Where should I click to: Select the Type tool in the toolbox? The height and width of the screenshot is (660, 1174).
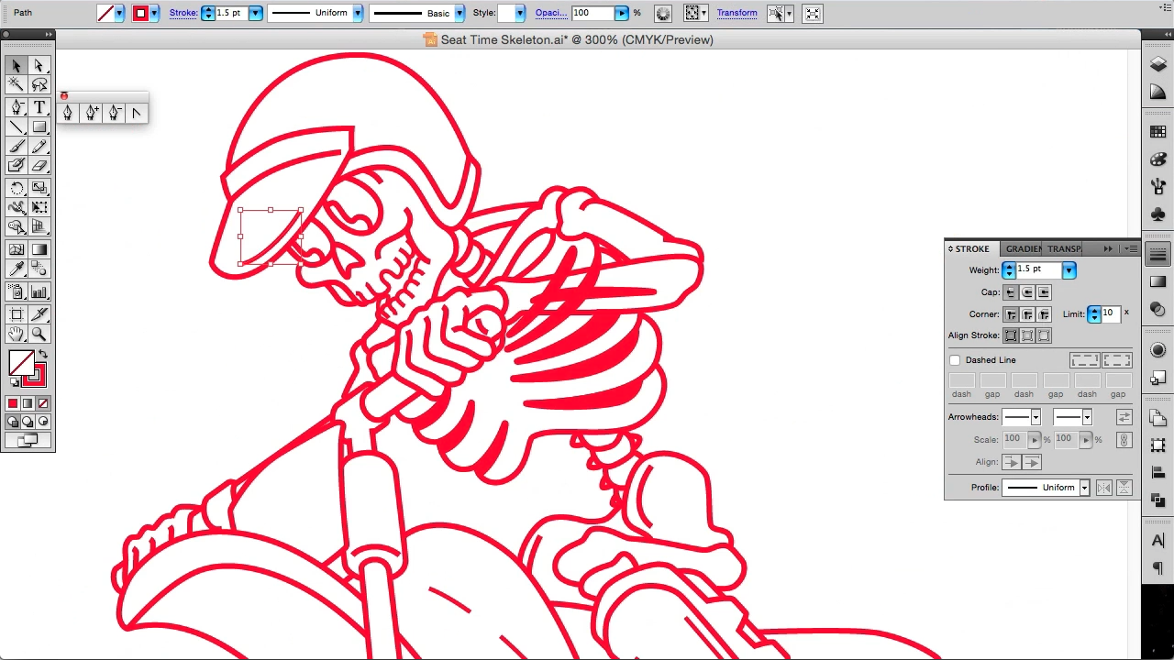pyautogui.click(x=39, y=107)
